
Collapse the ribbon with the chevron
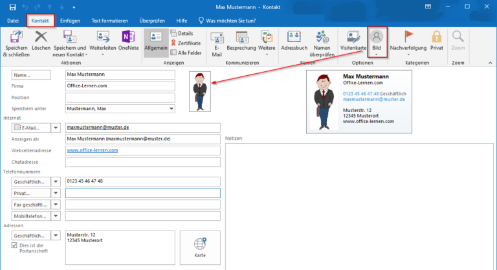click(491, 63)
